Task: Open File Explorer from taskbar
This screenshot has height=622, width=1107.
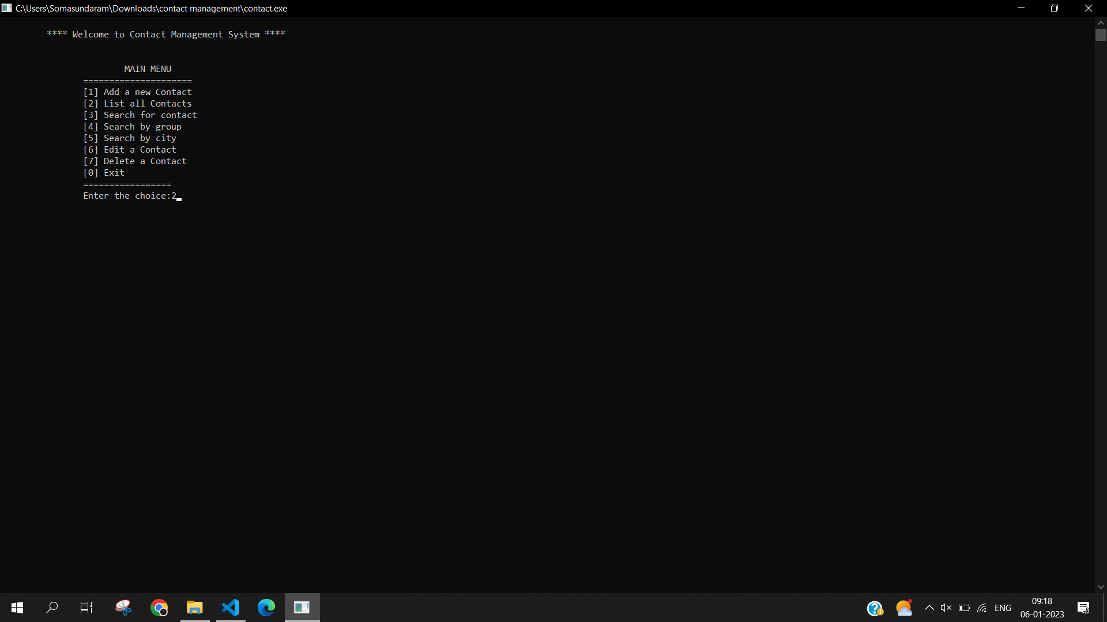Action: click(x=195, y=608)
